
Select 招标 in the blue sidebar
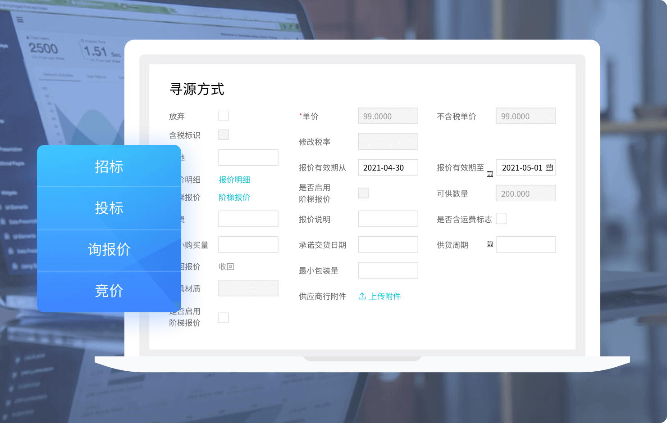click(x=109, y=167)
